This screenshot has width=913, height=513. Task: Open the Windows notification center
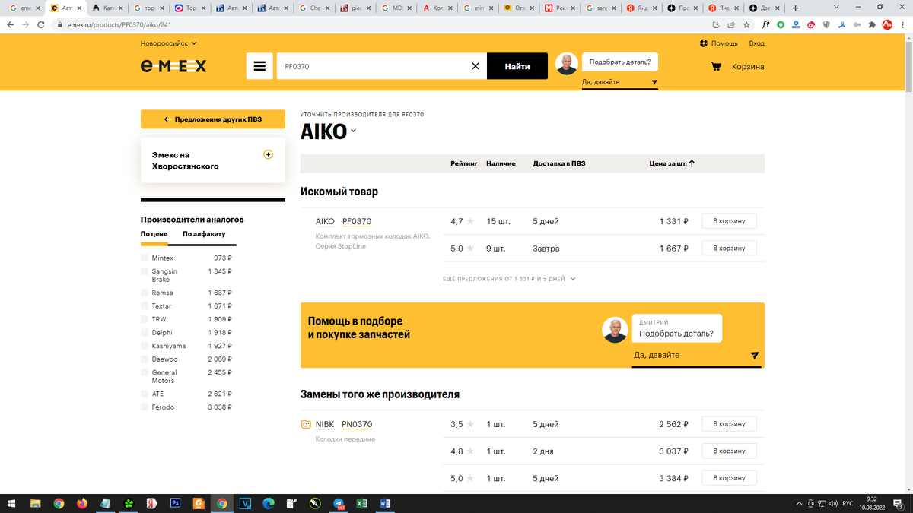point(900,503)
